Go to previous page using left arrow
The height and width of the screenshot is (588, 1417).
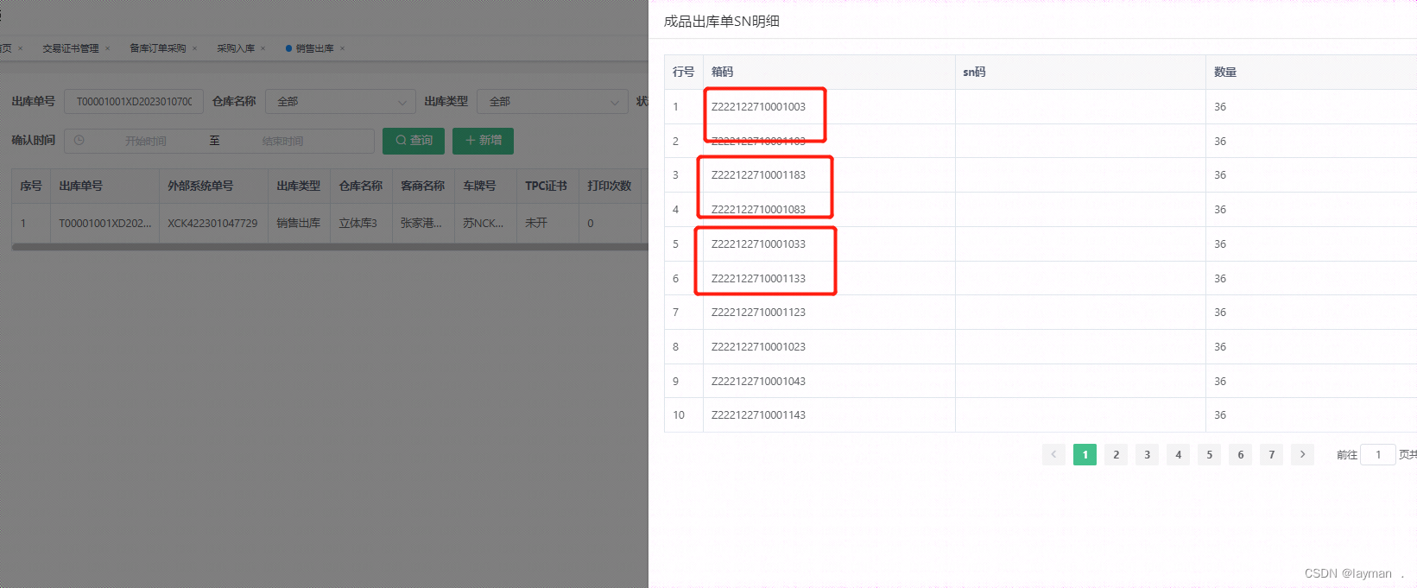coord(1053,454)
